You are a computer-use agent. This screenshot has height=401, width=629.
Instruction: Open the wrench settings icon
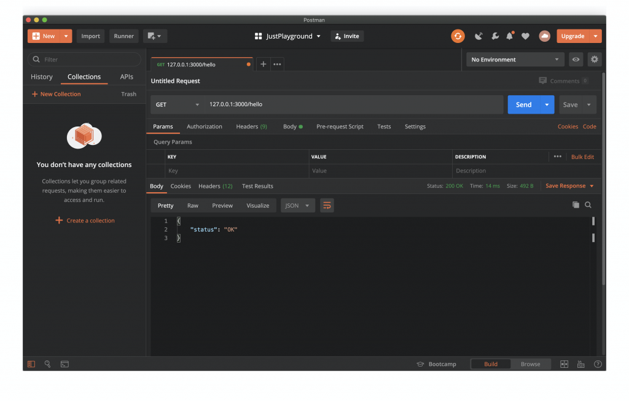(495, 36)
